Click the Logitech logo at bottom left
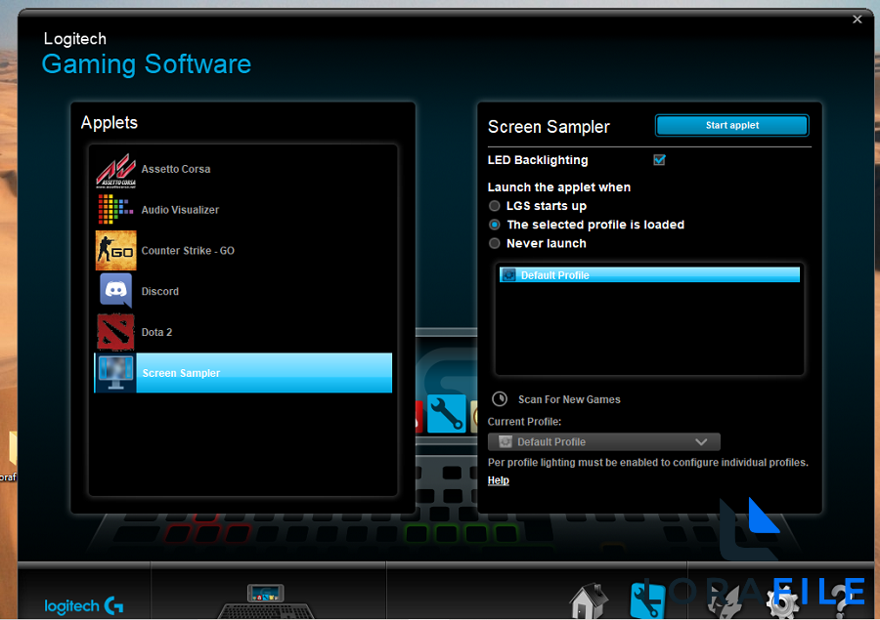Image resolution: width=880 pixels, height=620 pixels. pos(83,604)
